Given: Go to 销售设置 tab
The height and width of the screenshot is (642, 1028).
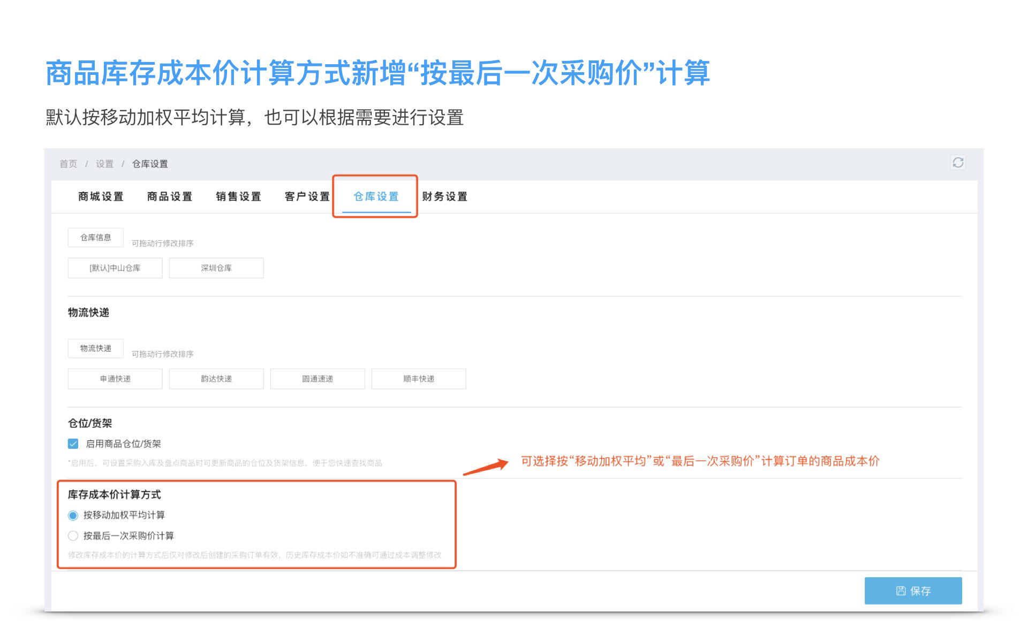Looking at the screenshot, I should coord(238,196).
